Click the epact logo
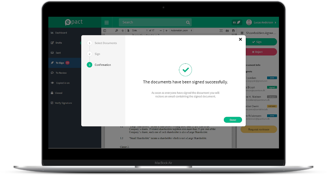Viewport: 327px width, 175px height. (74, 22)
